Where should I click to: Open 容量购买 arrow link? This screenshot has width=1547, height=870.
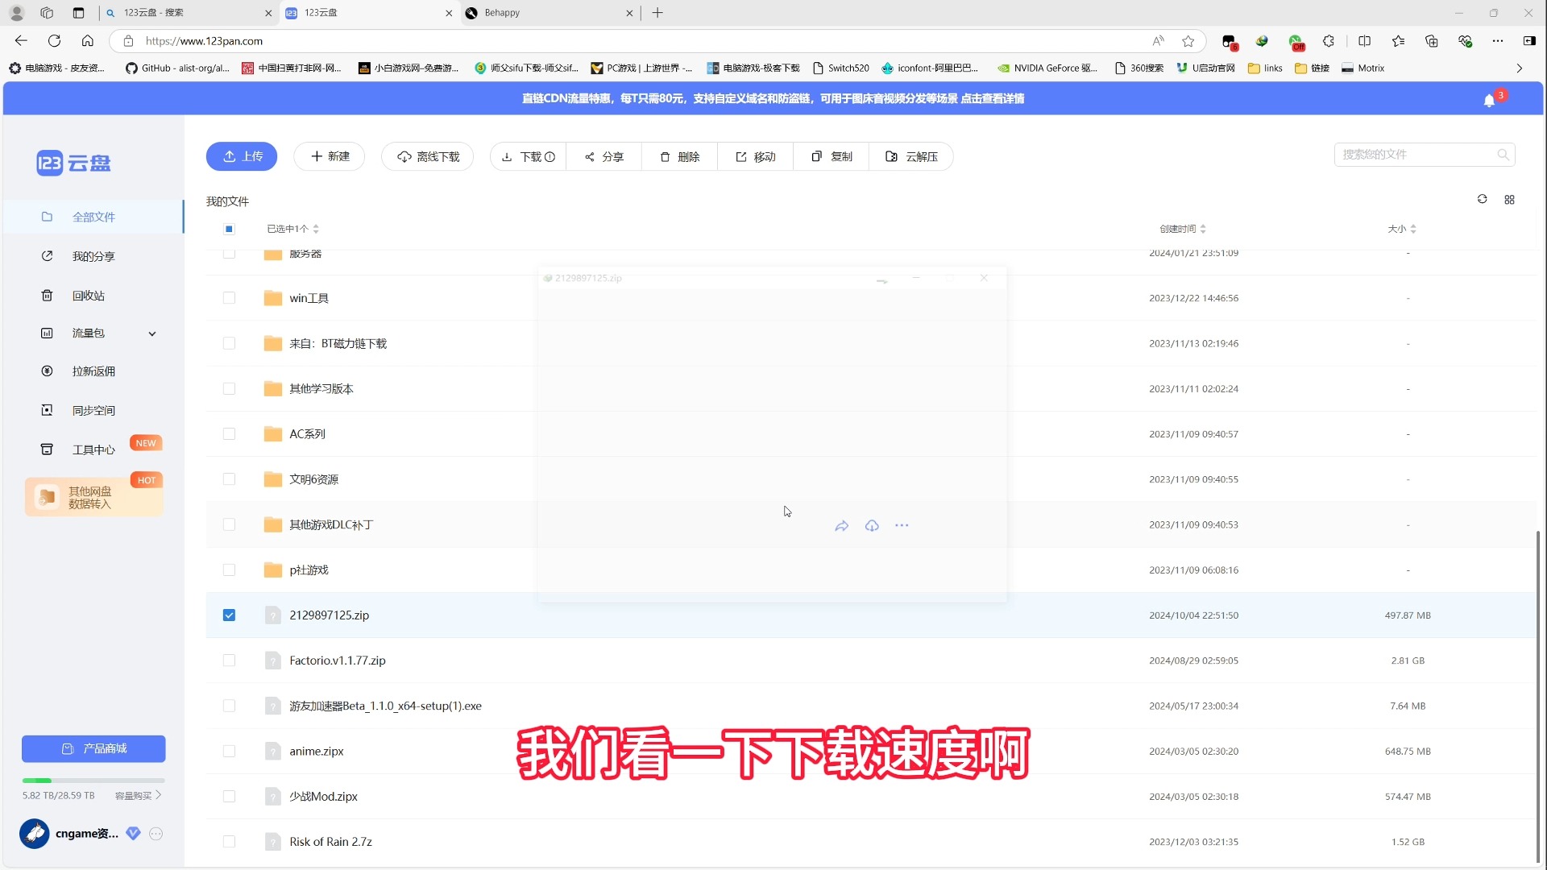pyautogui.click(x=138, y=796)
